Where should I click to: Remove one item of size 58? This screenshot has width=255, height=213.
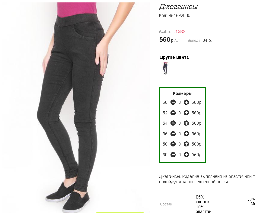(173, 144)
